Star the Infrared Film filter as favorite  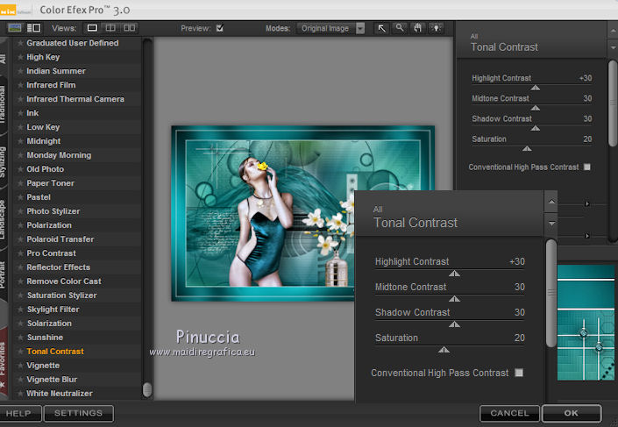[20, 85]
